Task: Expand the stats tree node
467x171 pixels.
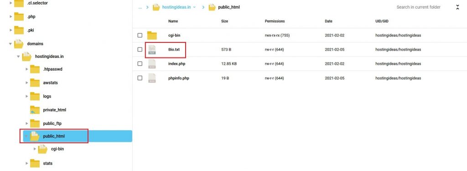Action: [27, 163]
